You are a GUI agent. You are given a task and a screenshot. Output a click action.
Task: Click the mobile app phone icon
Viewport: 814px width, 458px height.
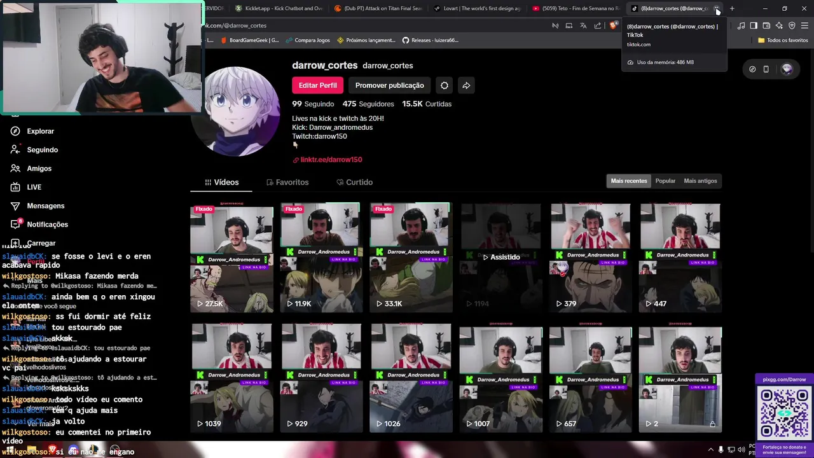[x=766, y=69]
